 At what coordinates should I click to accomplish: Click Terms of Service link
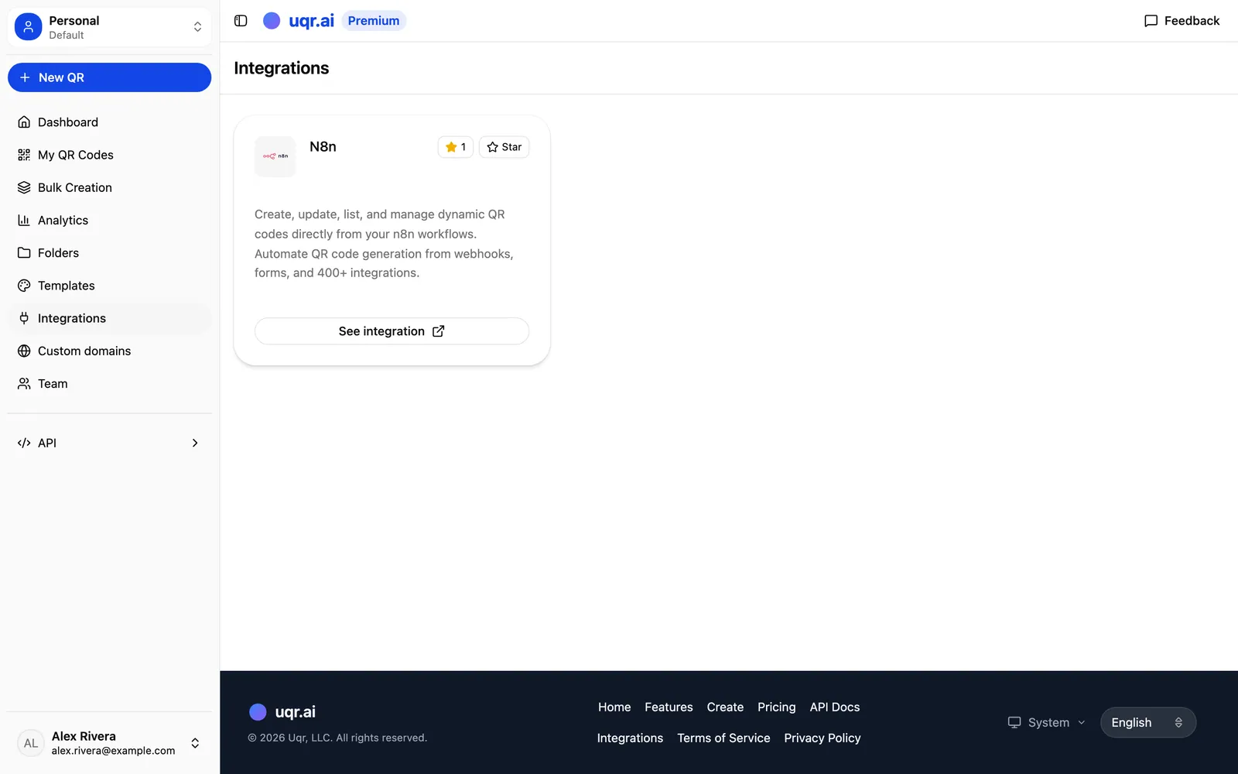723,738
